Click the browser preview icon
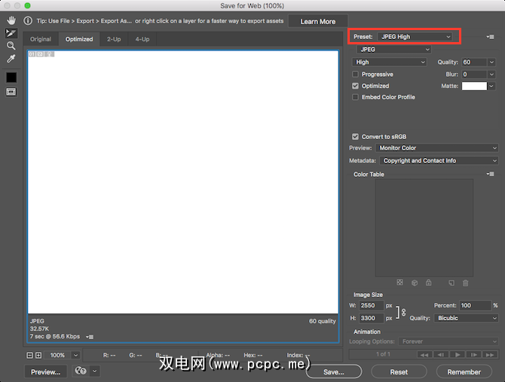 coord(81,371)
